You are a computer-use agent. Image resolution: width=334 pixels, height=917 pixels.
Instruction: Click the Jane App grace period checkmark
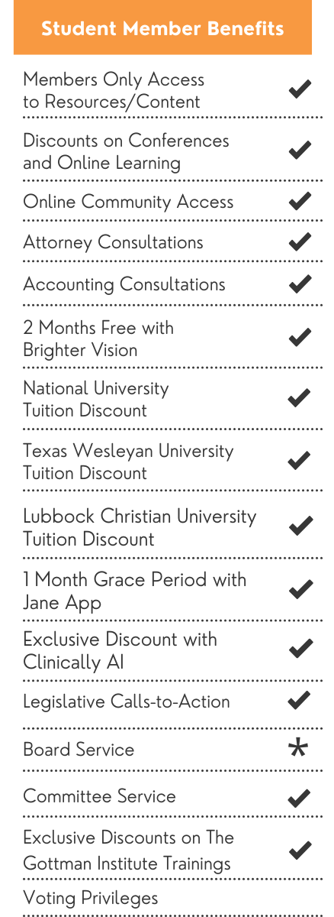pyautogui.click(x=300, y=589)
